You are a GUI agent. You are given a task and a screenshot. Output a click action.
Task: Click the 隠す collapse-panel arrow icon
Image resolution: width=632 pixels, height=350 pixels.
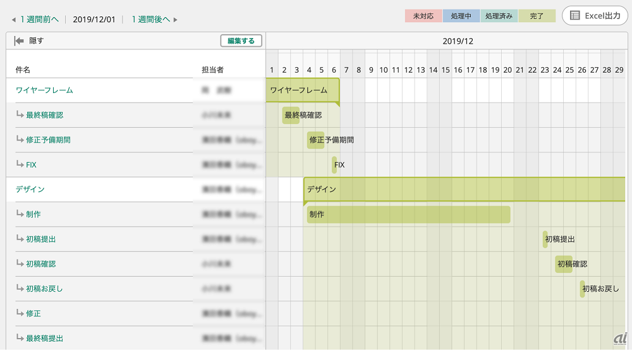[19, 41]
